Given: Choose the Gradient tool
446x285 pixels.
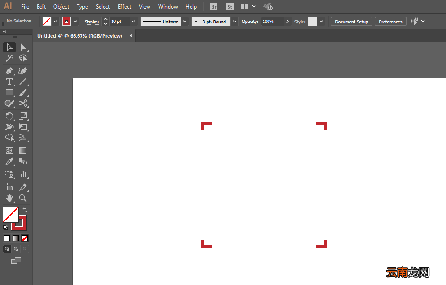Looking at the screenshot, I should pos(23,151).
